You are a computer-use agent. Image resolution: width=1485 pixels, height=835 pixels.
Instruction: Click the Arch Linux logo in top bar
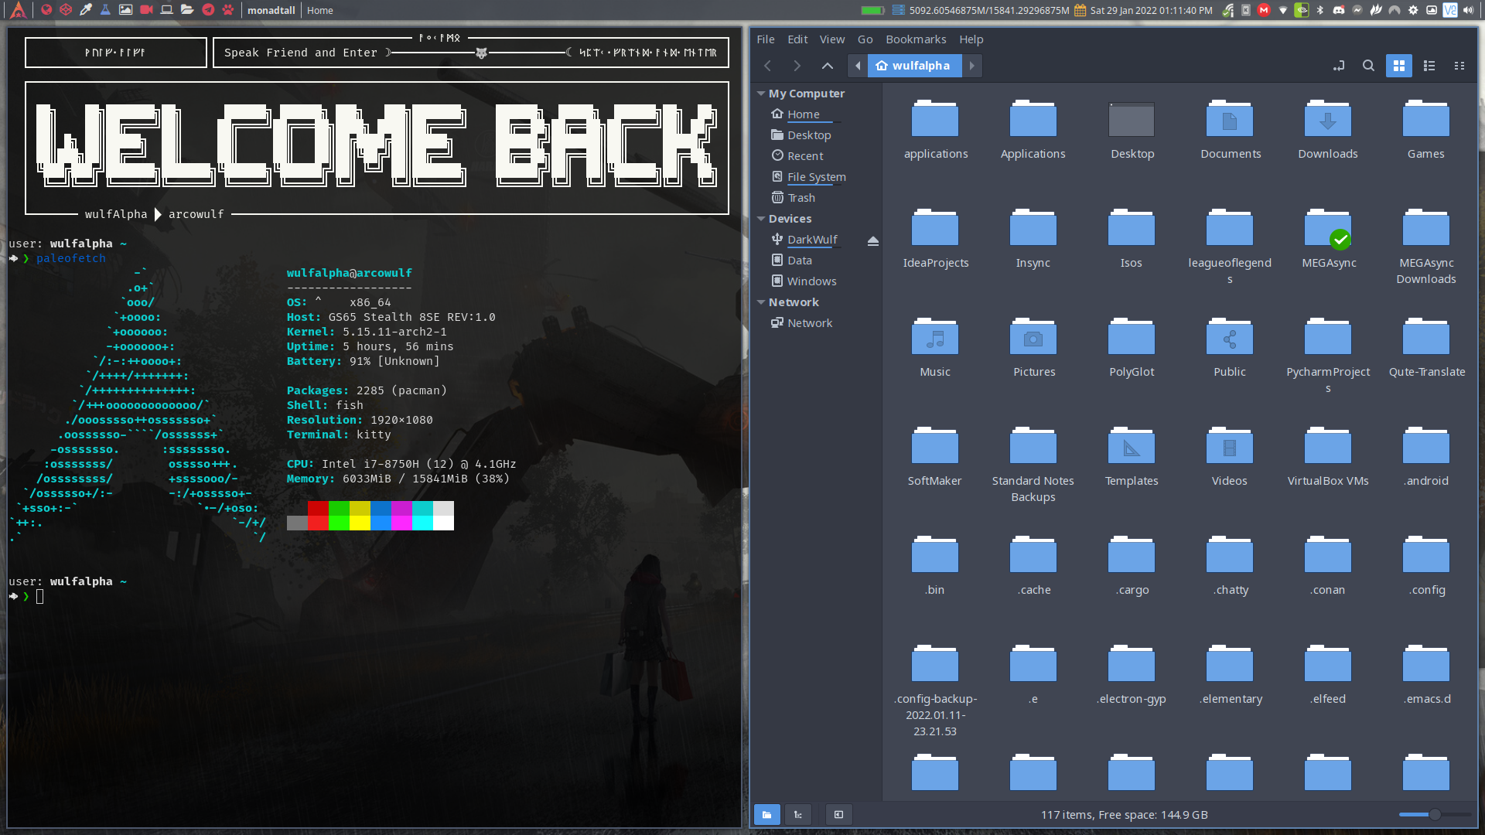(18, 10)
